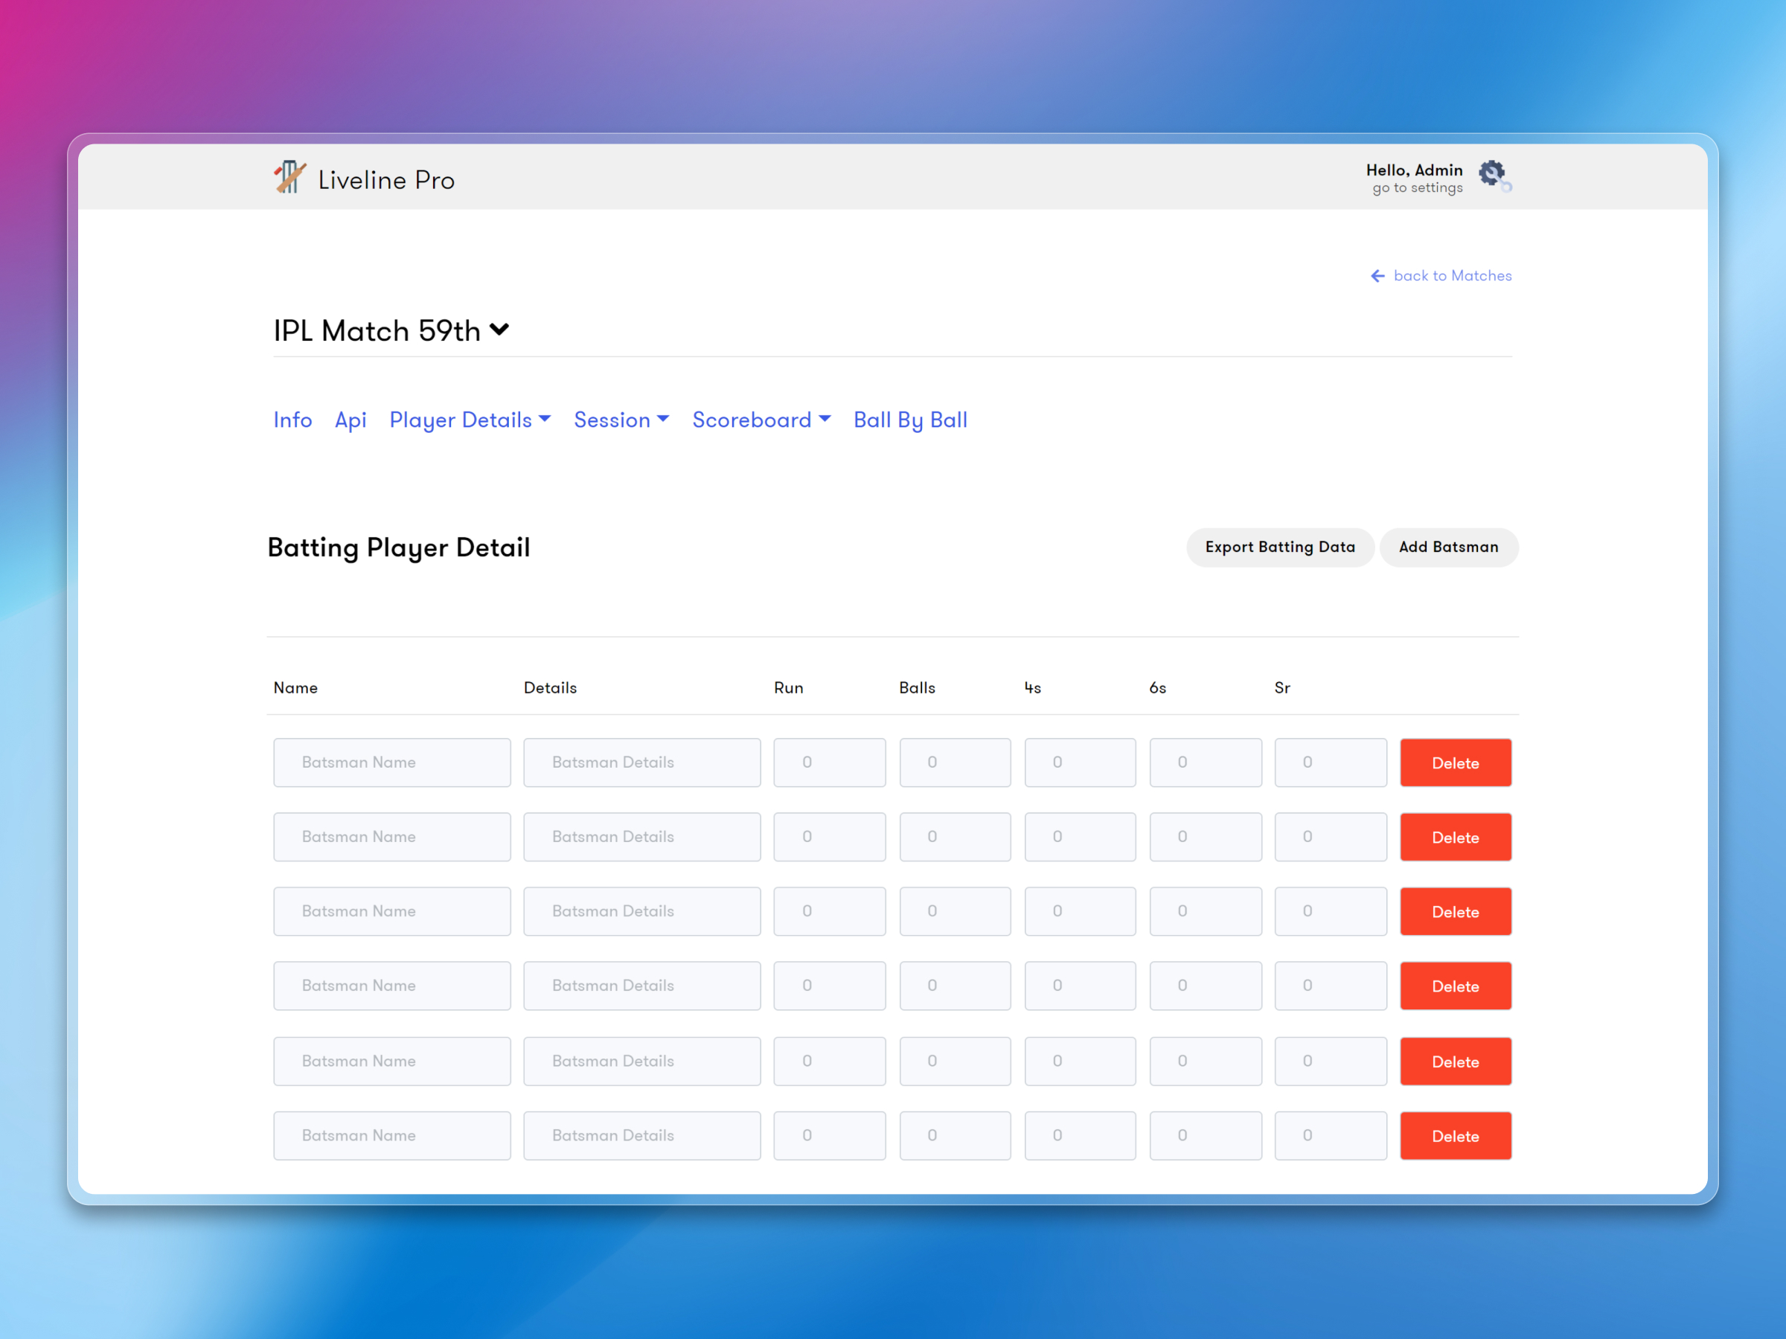Select the Api tab
This screenshot has height=1339, width=1786.
(x=351, y=420)
